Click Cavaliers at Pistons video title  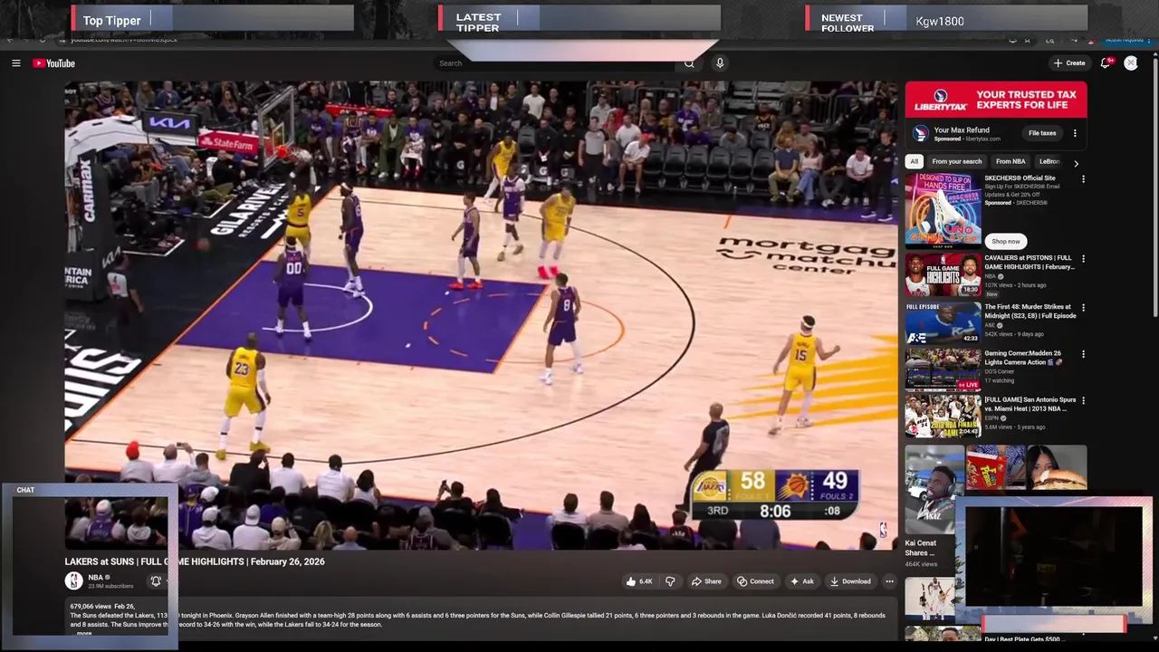(x=1030, y=263)
